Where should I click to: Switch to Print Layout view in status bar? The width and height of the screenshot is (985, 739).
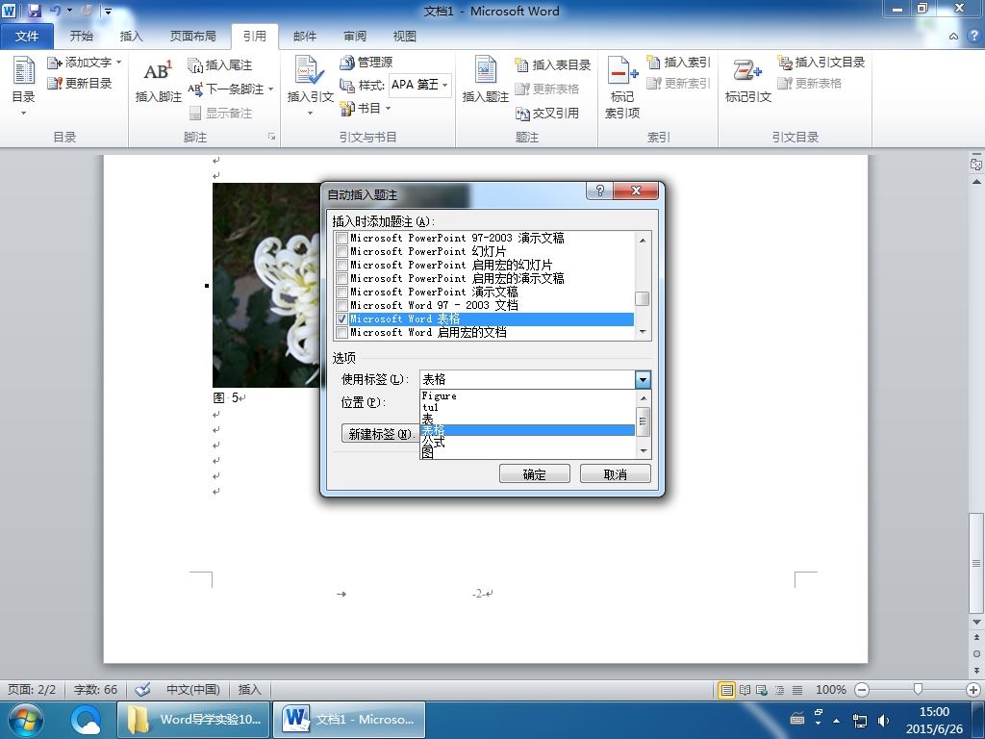click(x=726, y=690)
